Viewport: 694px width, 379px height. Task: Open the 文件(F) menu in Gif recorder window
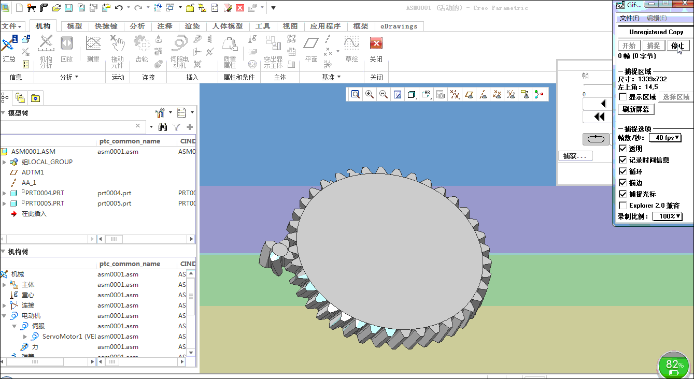click(x=630, y=18)
